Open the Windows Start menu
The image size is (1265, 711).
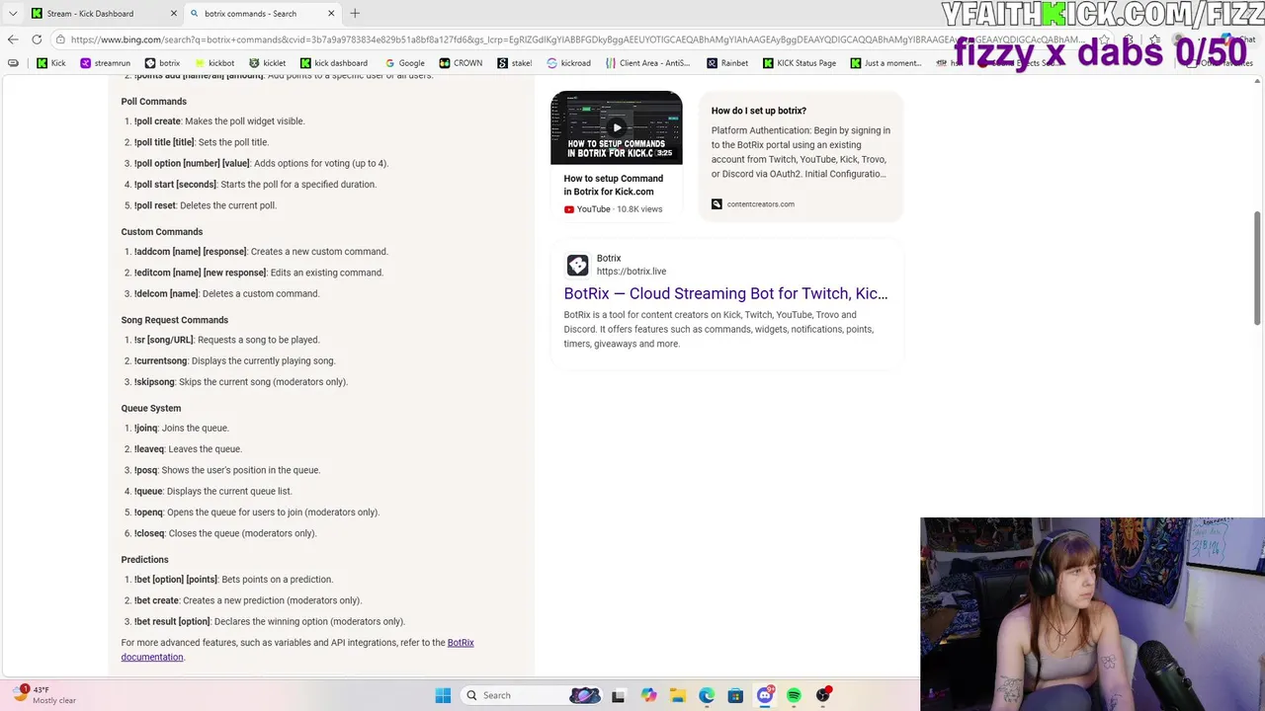pyautogui.click(x=443, y=695)
